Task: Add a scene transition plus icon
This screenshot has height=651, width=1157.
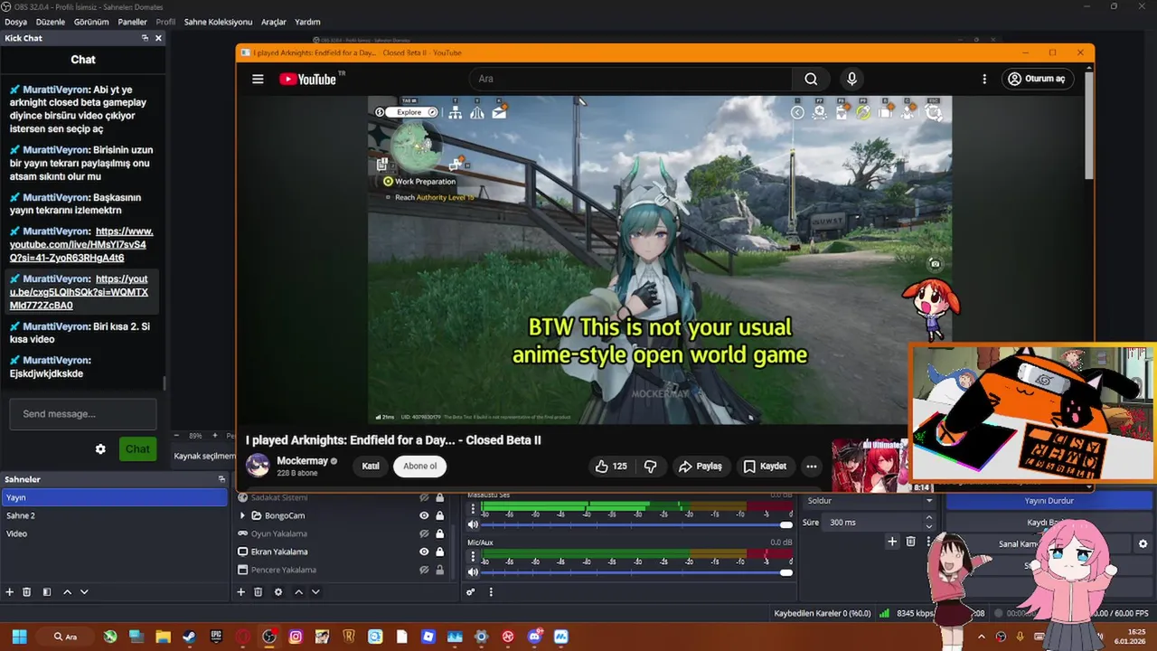Action: (x=892, y=542)
